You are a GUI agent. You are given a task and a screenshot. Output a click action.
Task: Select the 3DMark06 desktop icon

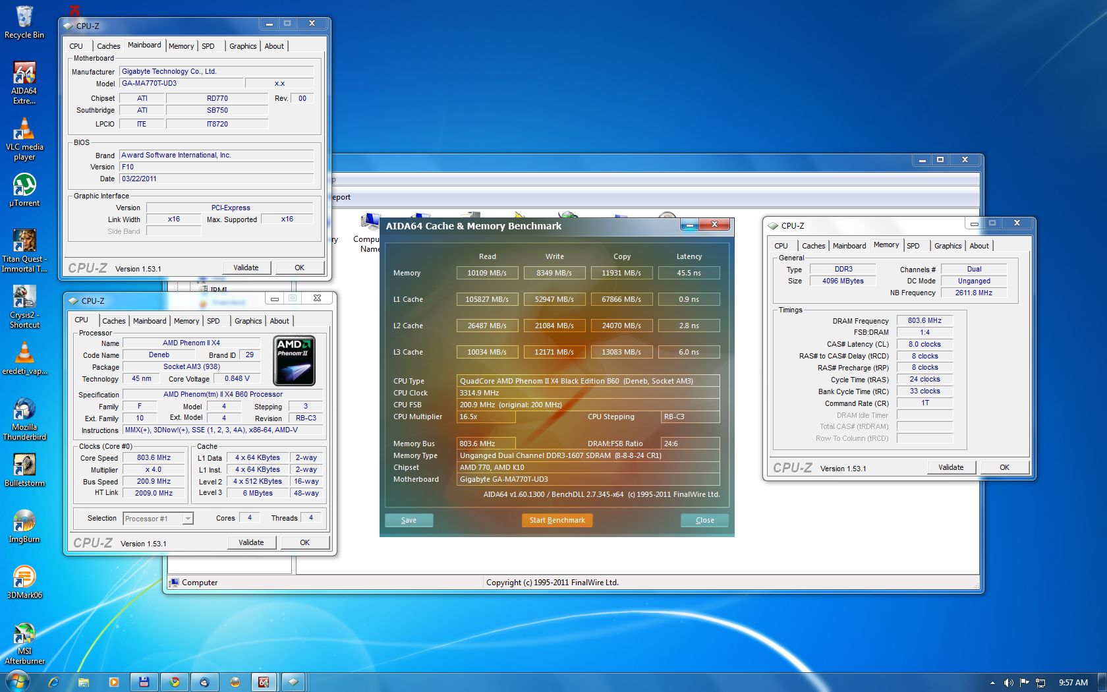click(x=24, y=582)
